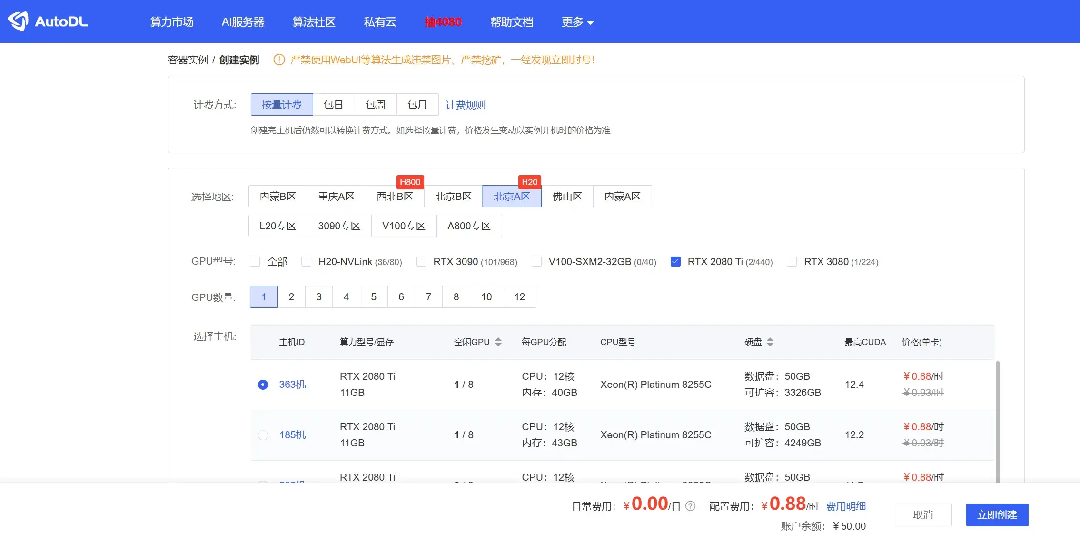Screen dimensions: 1080x543
Task: Set GPU count to 12
Action: (x=520, y=297)
